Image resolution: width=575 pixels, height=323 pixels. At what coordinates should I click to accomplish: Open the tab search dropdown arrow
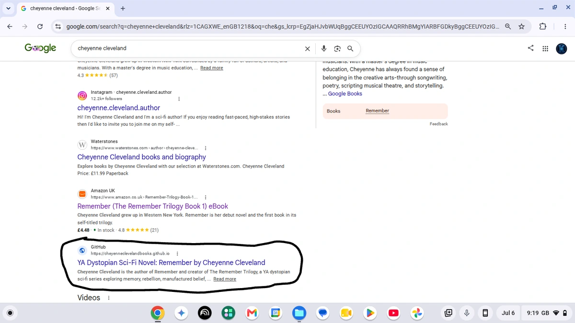pos(8,8)
